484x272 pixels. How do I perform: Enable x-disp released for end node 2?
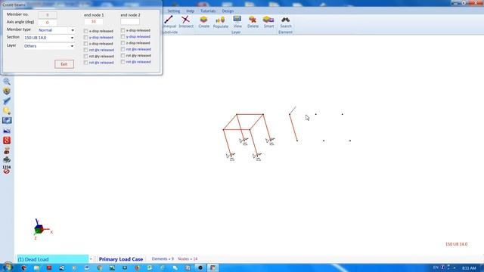(123, 30)
